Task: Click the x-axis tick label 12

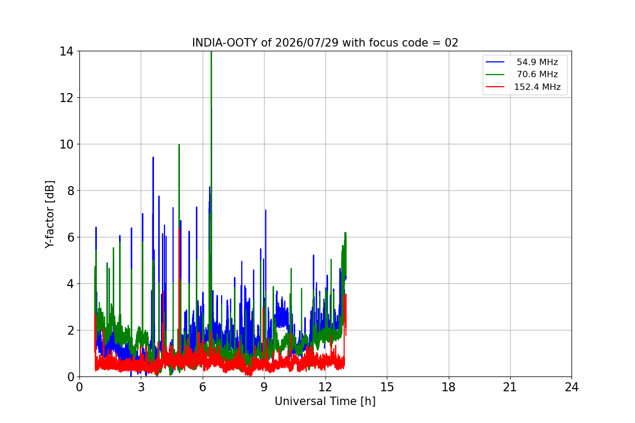Action: point(325,387)
